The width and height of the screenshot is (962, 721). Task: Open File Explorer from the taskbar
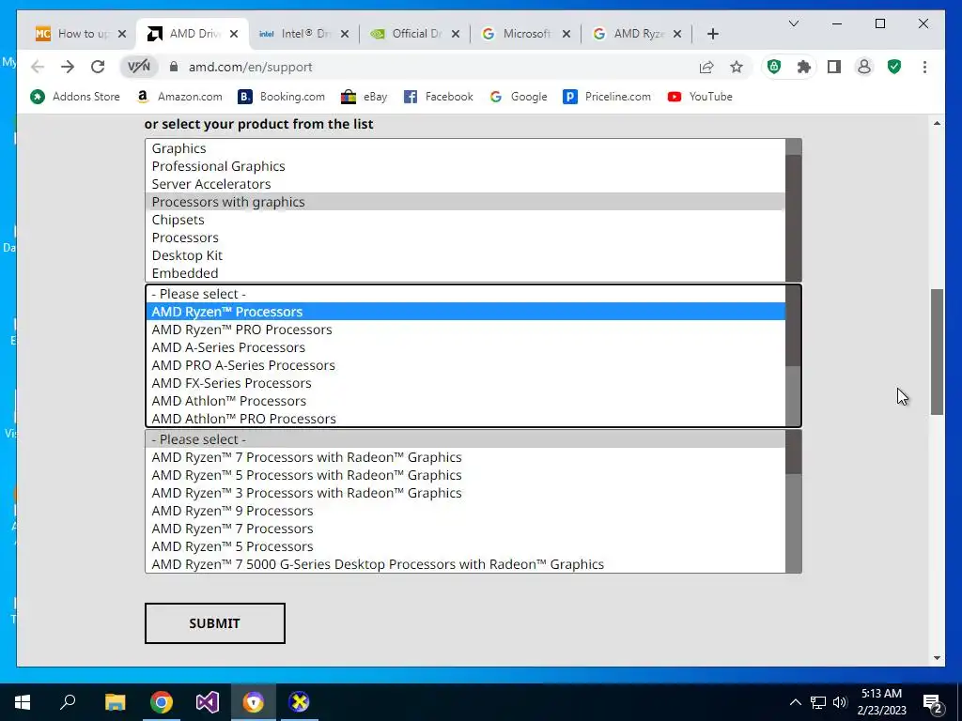(x=115, y=702)
